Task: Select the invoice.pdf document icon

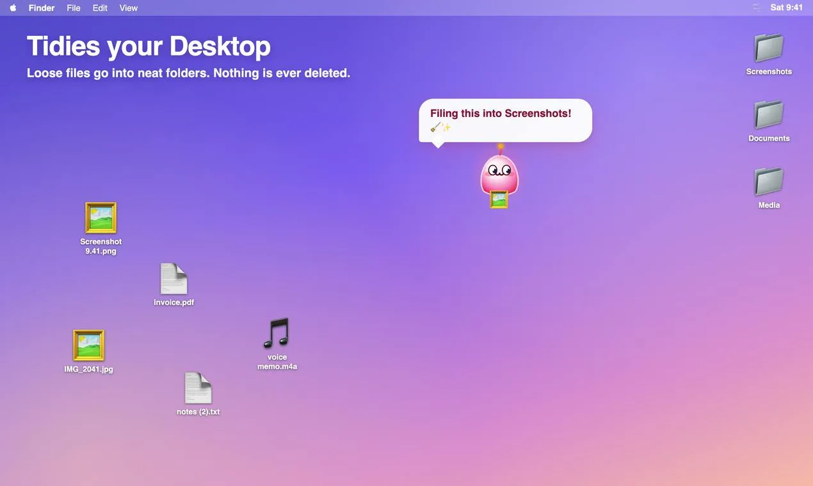Action: pyautogui.click(x=173, y=279)
